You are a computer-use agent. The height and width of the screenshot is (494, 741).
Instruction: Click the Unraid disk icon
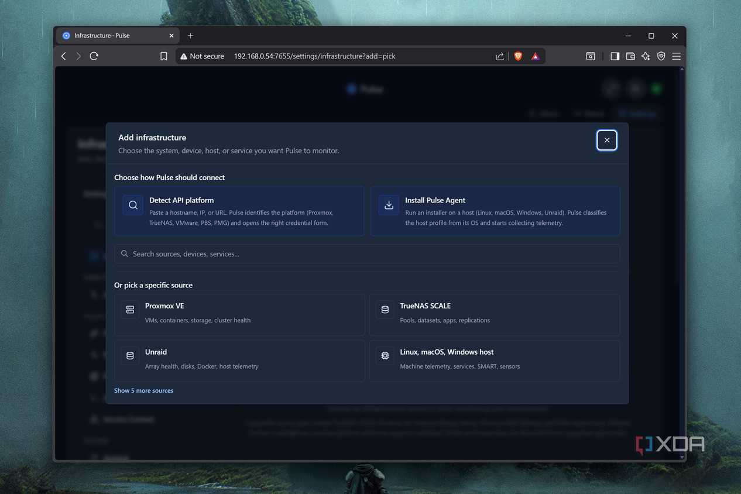(130, 355)
